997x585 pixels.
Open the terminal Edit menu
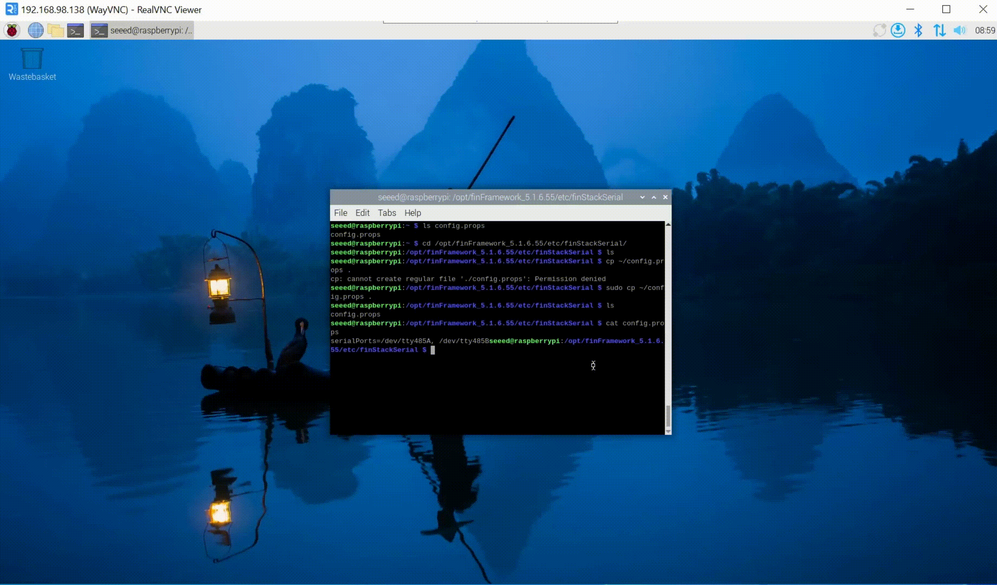tap(362, 213)
